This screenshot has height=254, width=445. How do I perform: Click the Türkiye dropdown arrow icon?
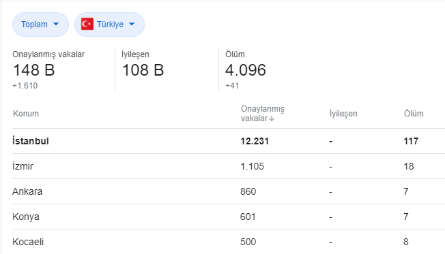tap(132, 24)
